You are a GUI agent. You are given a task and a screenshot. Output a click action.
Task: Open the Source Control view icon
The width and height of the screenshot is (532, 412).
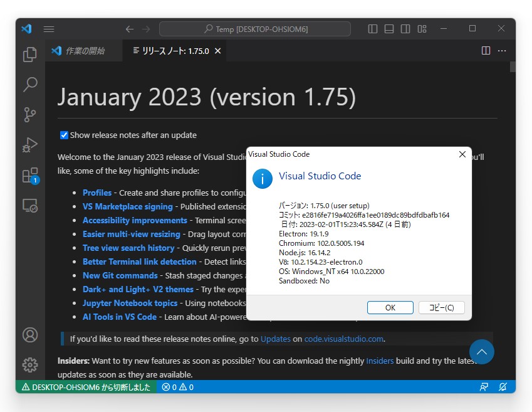(x=29, y=114)
